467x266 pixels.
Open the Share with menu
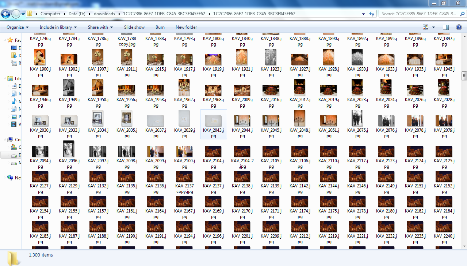(100, 27)
